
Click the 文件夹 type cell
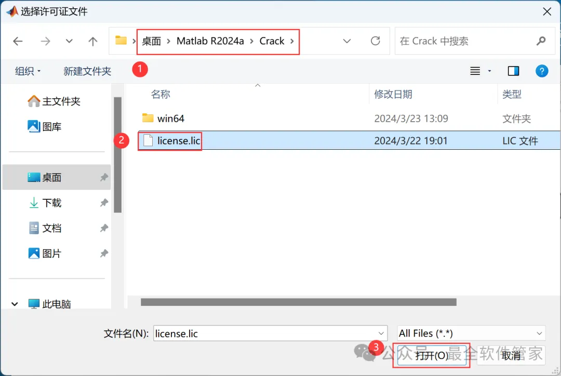pyautogui.click(x=516, y=119)
